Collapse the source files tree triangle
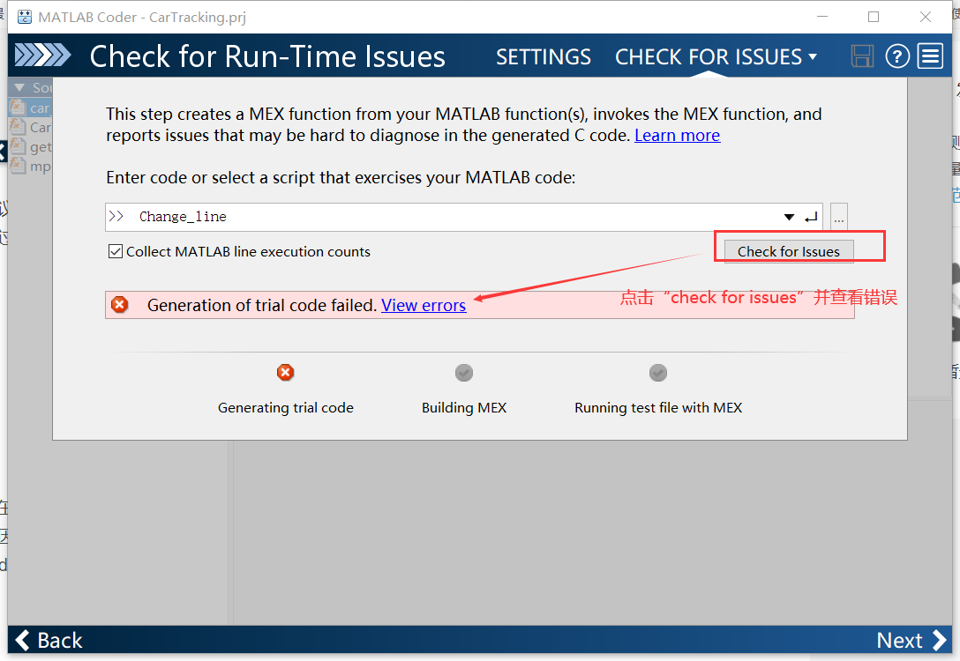Screen dimensions: 960x661 pos(19,87)
